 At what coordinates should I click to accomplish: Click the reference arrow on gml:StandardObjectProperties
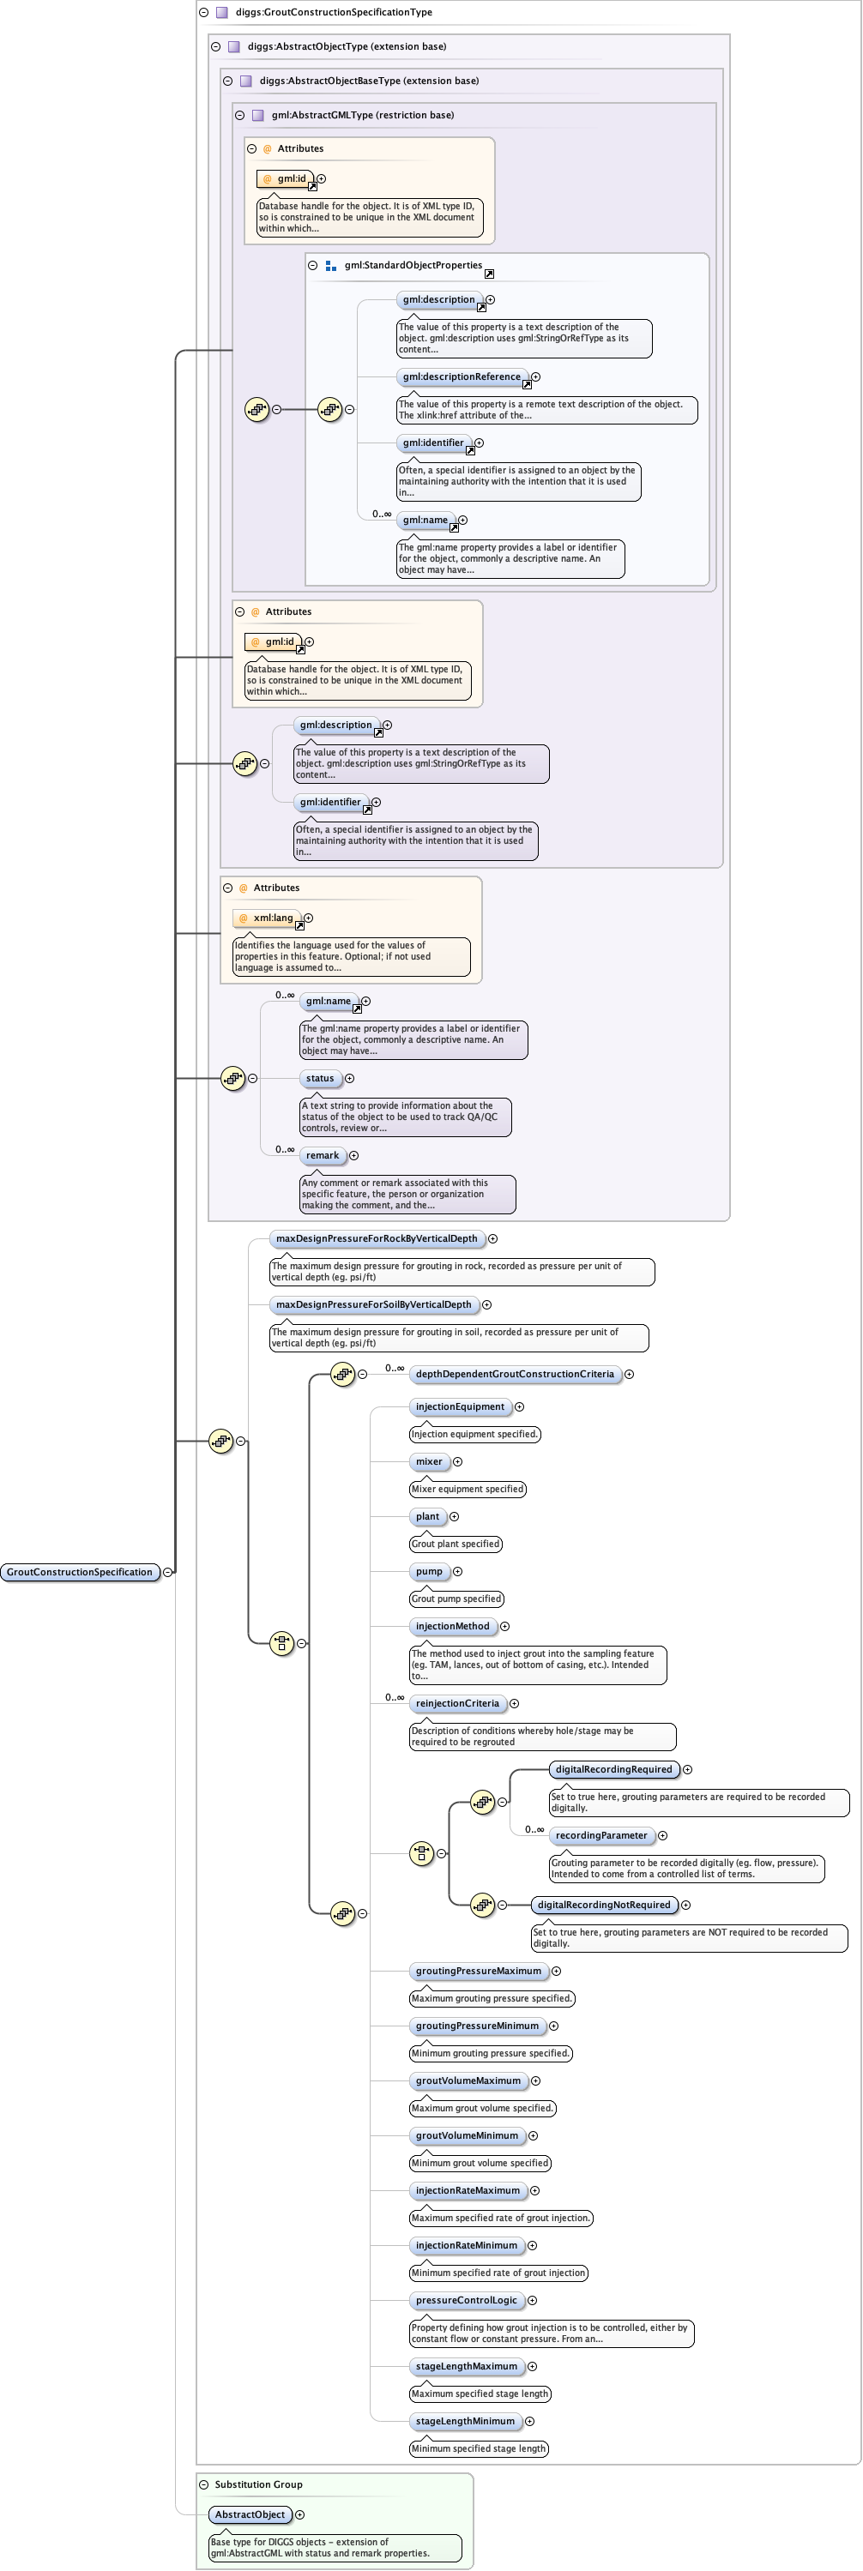point(488,274)
